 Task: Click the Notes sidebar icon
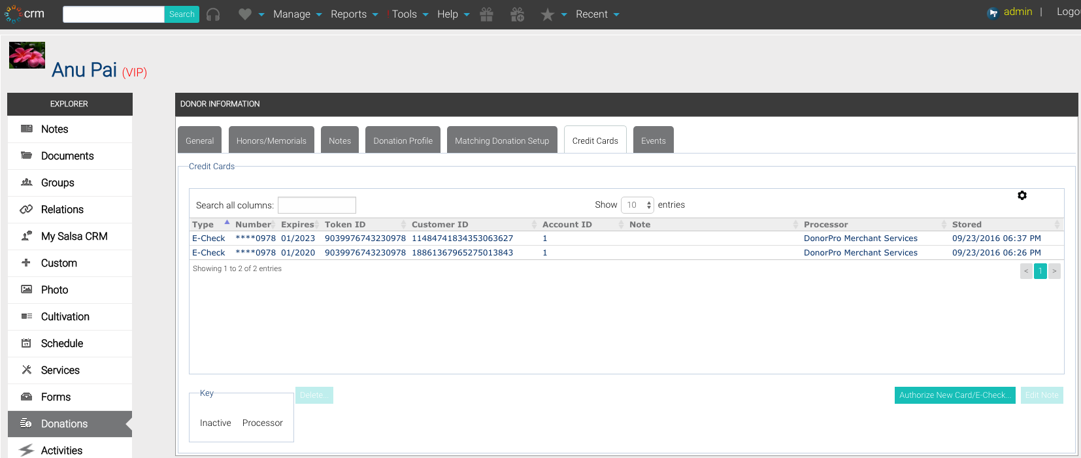click(x=27, y=129)
